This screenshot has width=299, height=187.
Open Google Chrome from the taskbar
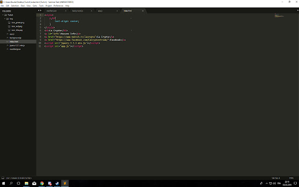coord(42,184)
